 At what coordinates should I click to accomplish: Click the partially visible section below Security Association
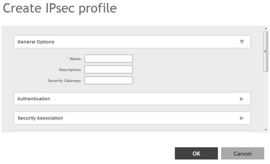132,132
